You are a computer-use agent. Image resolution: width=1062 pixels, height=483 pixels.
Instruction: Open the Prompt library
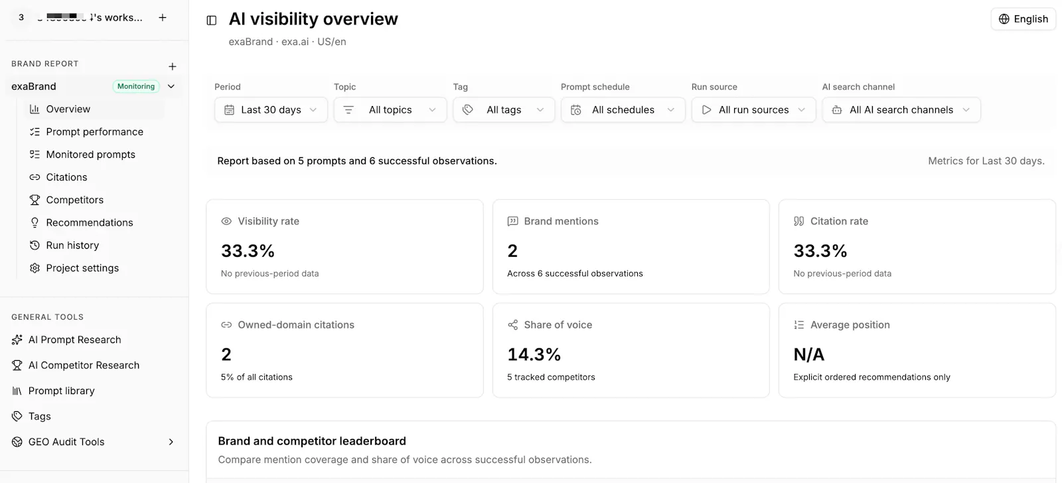click(x=94, y=391)
